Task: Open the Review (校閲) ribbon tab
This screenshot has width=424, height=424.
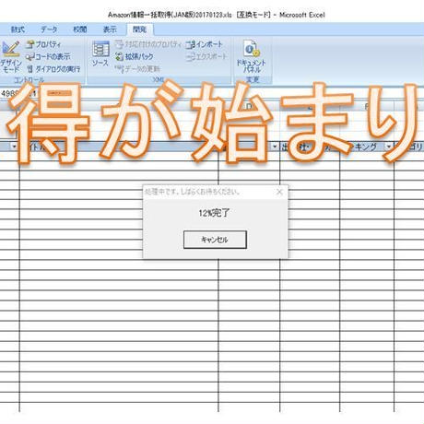Action: pos(80,29)
